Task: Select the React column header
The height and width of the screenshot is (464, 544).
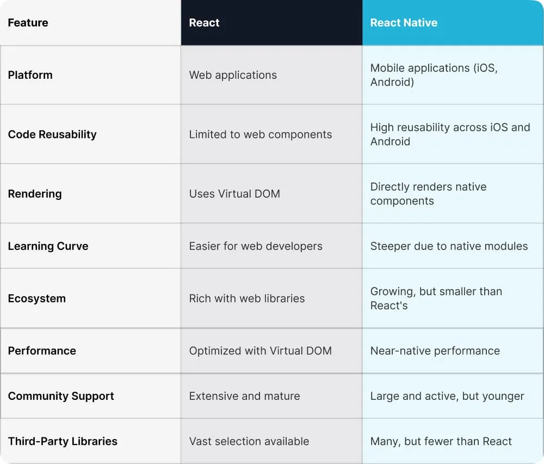Action: (x=205, y=23)
